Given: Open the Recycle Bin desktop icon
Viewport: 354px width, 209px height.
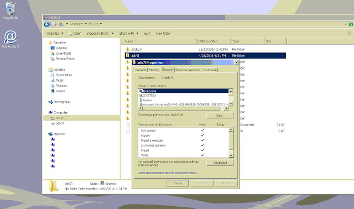Looking at the screenshot, I should tap(10, 10).
